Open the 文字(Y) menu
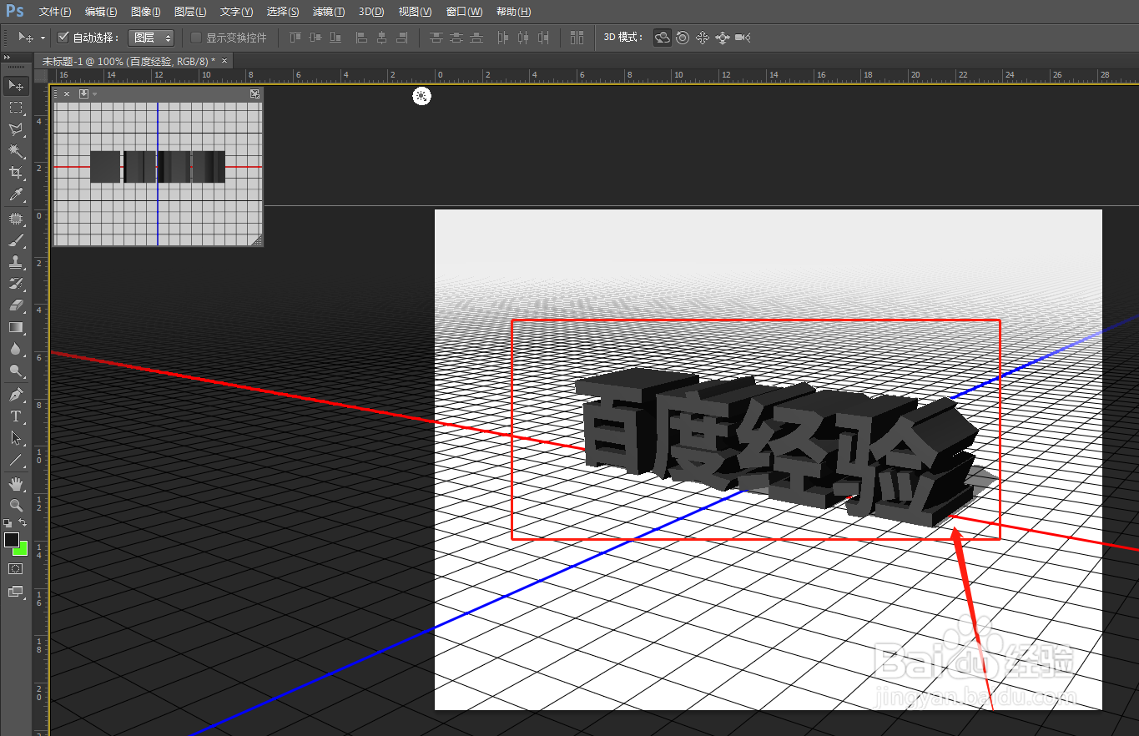 (x=237, y=12)
